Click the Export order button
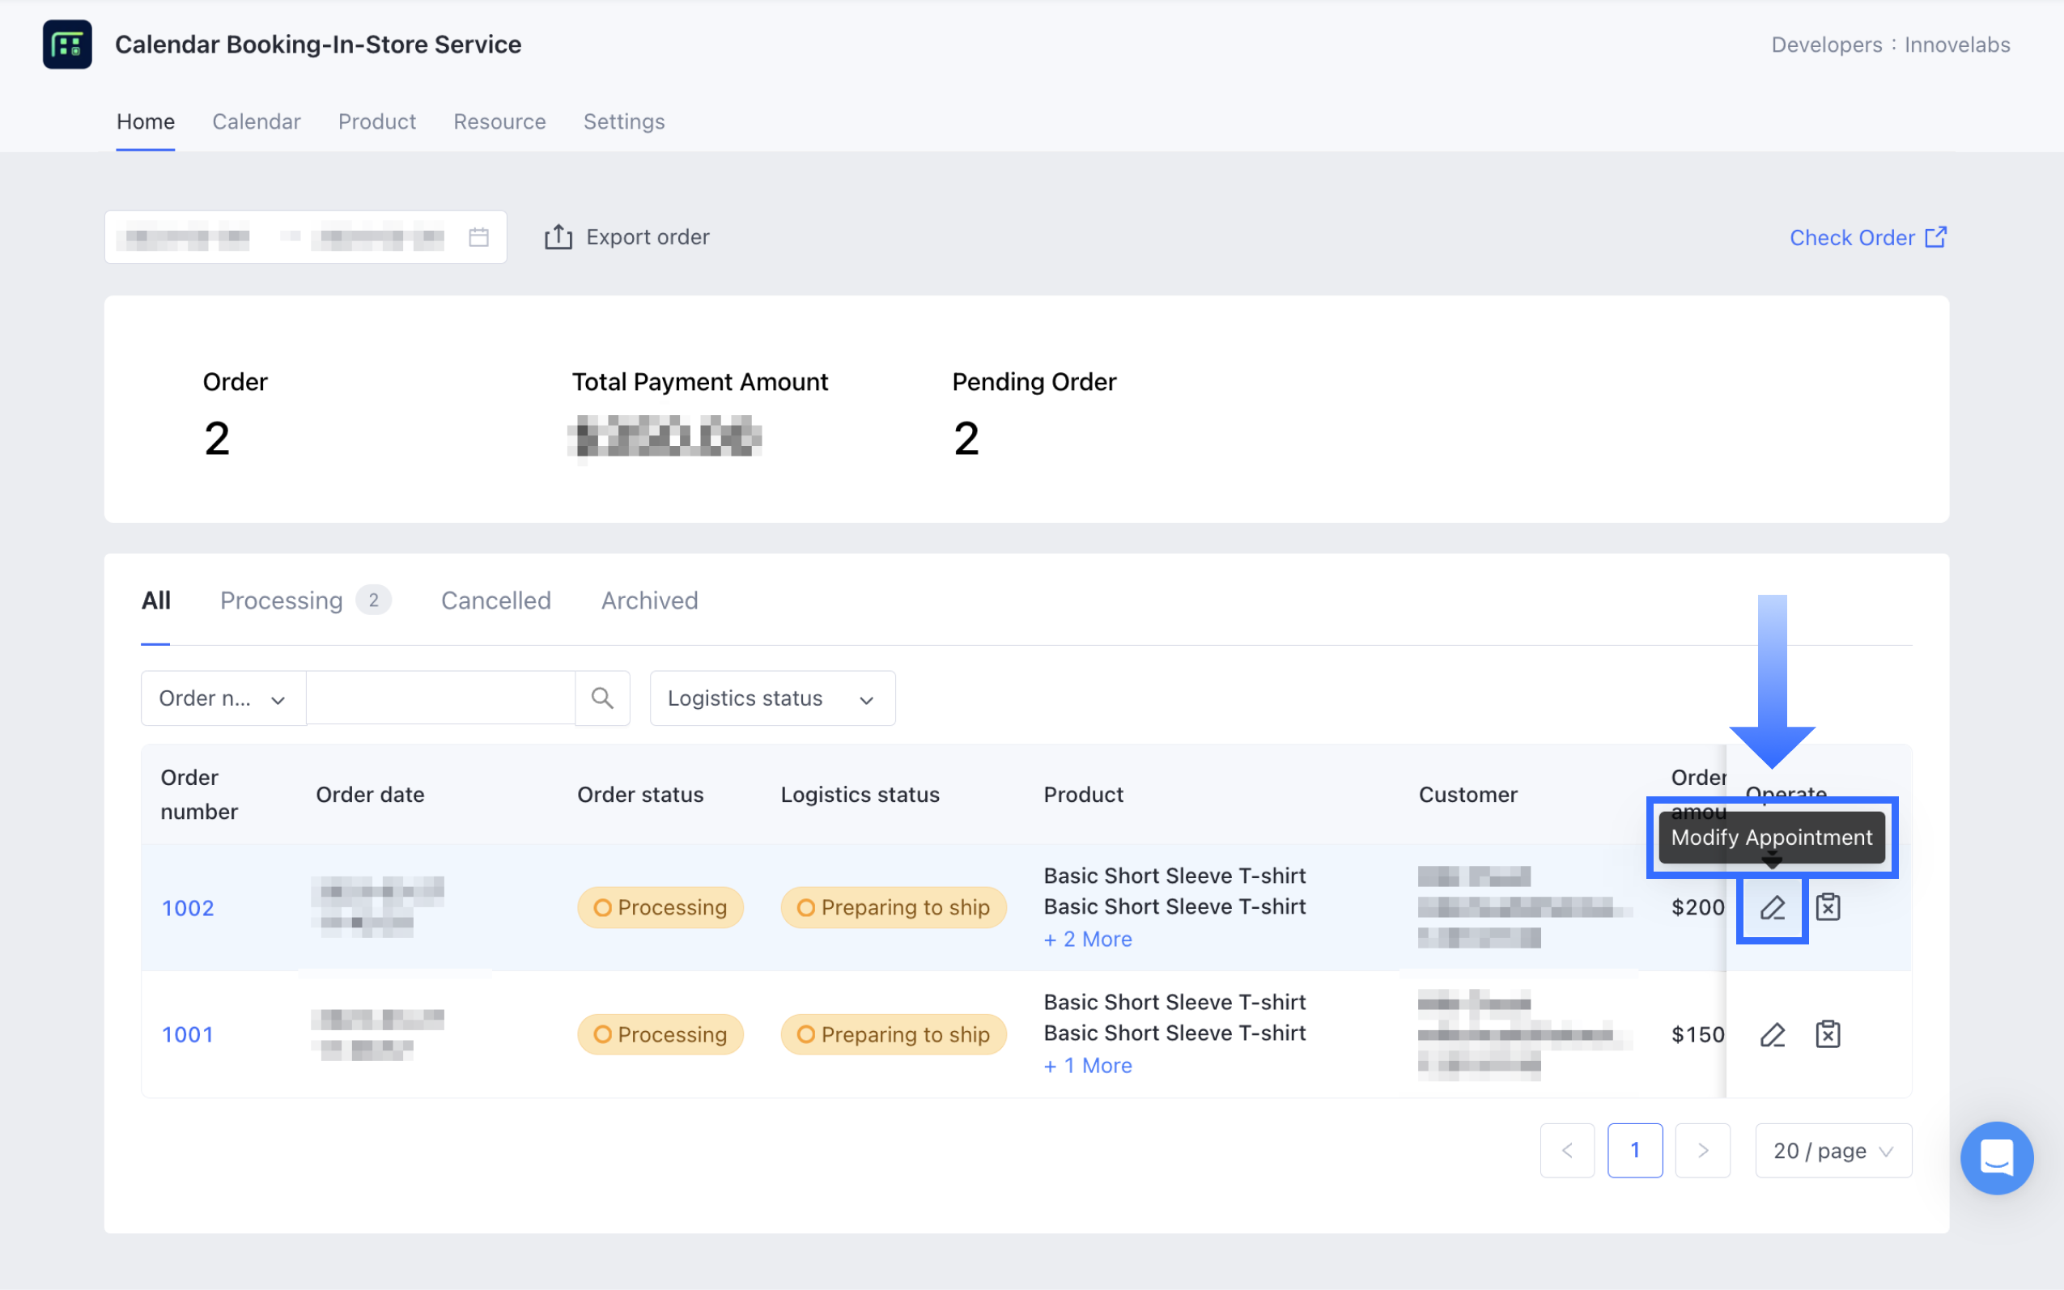The width and height of the screenshot is (2064, 1290). [627, 237]
